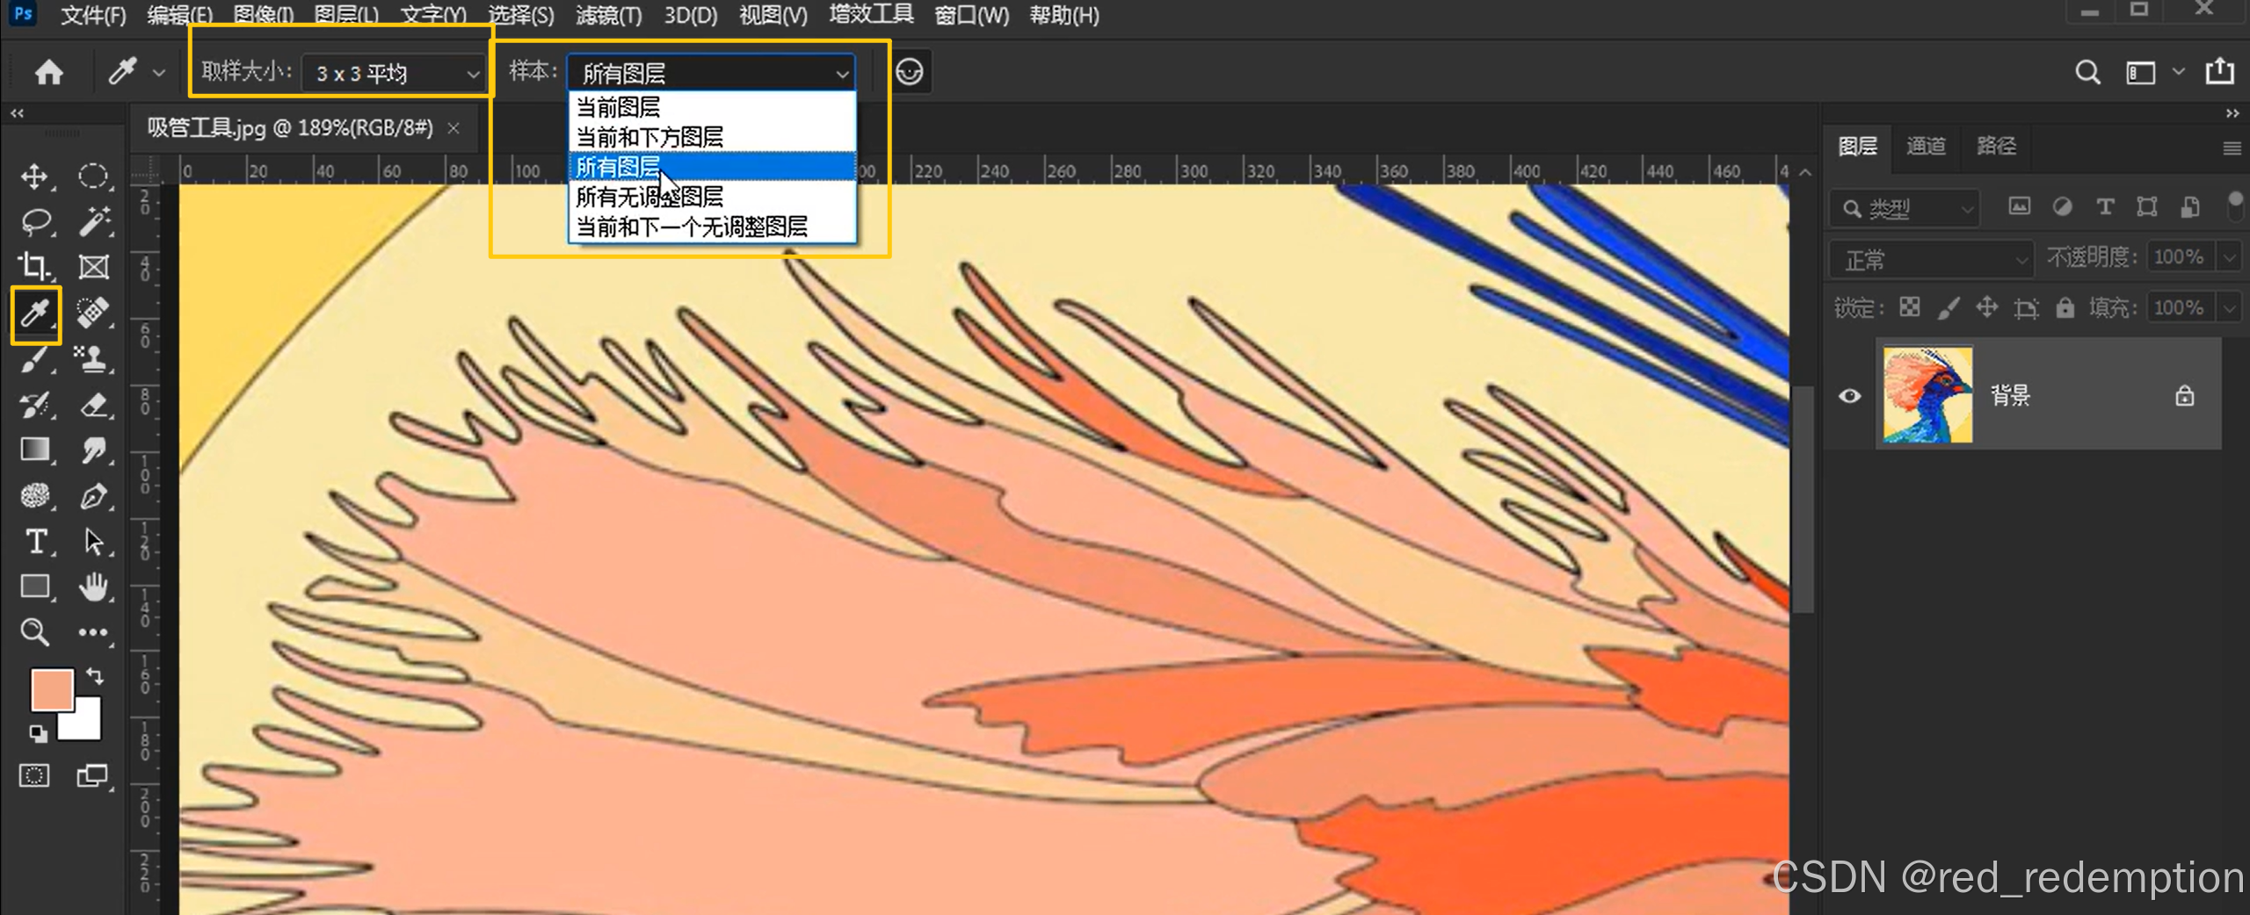Toggle prevent artboard auto-nesting lock
2250x915 pixels.
point(2026,308)
